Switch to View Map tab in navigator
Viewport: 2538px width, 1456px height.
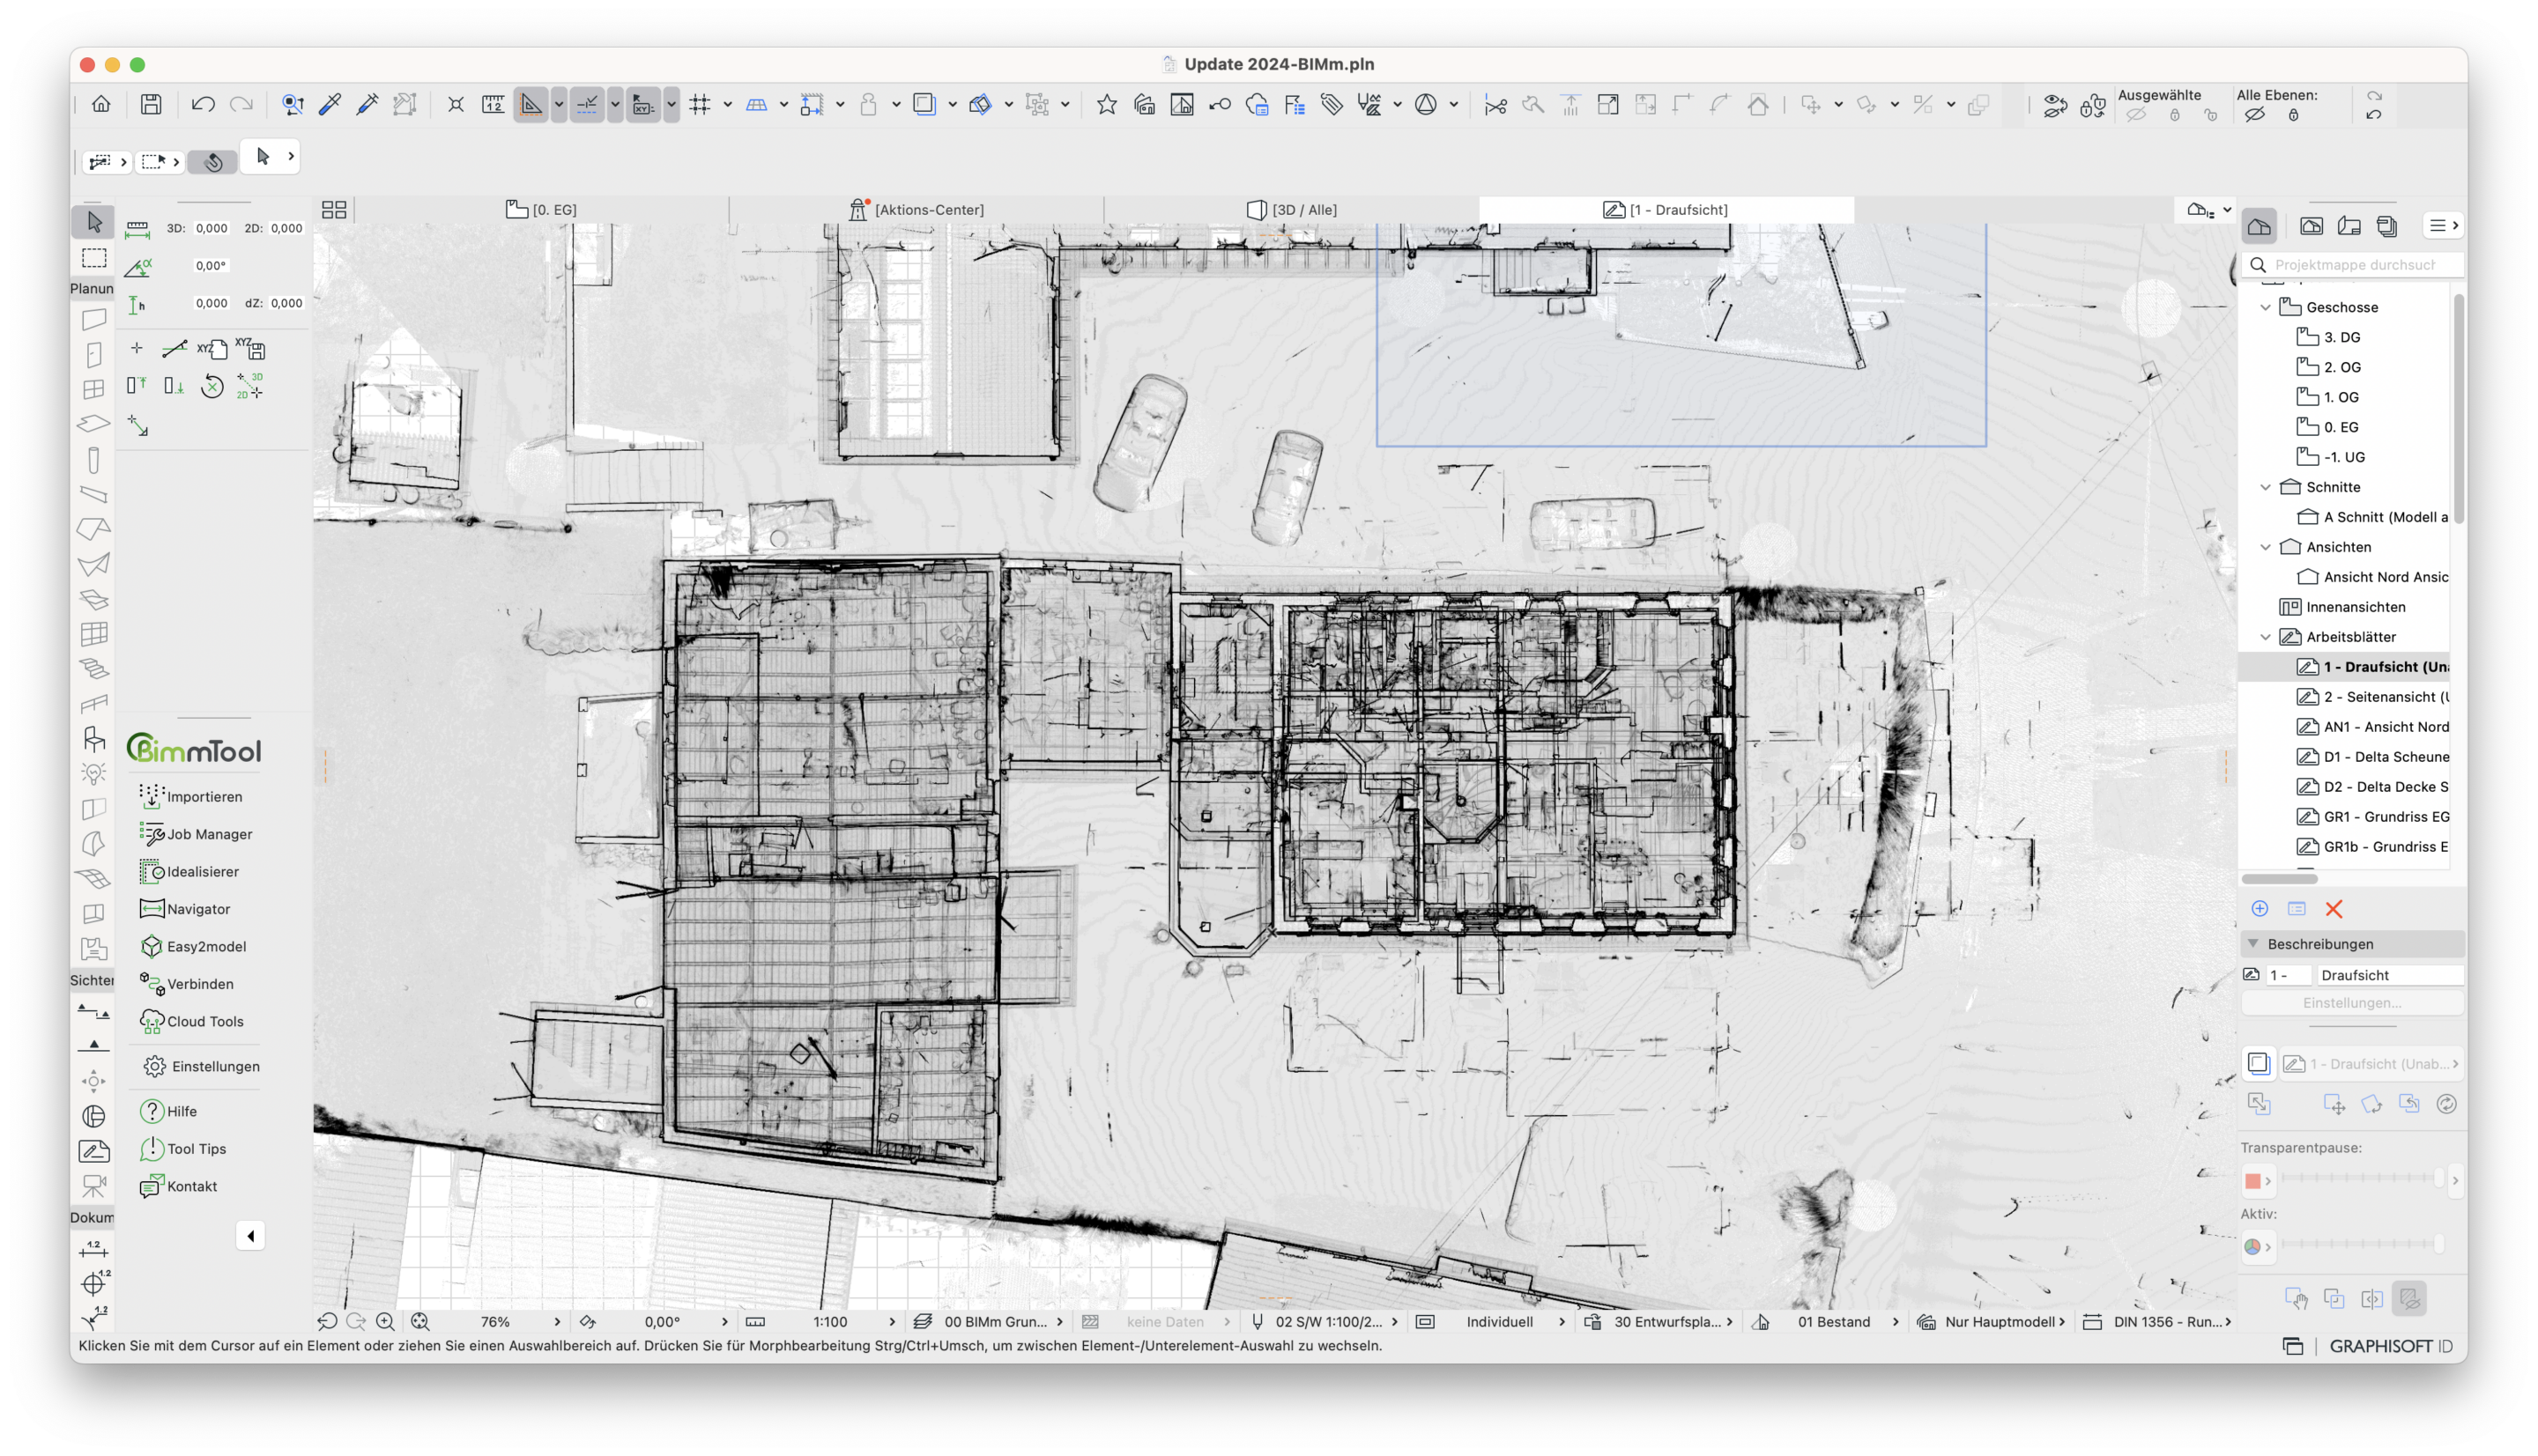(x=2311, y=225)
